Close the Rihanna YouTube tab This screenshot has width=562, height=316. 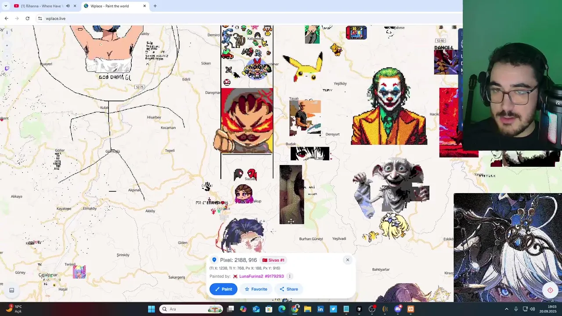(75, 6)
